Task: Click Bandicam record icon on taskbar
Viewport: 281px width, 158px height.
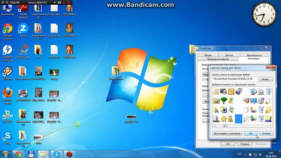Action: coord(69,154)
